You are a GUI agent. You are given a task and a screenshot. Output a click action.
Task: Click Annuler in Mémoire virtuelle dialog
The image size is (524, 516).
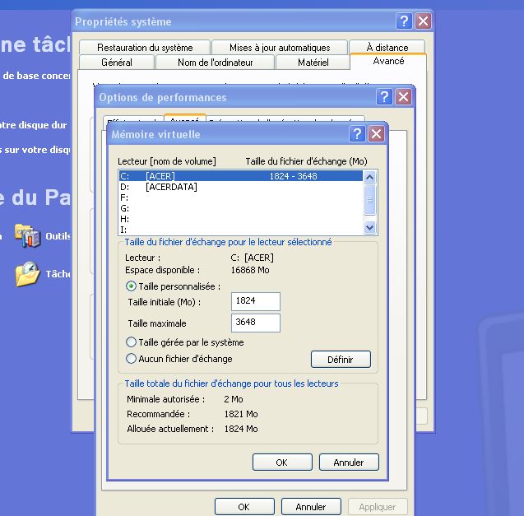coord(349,463)
